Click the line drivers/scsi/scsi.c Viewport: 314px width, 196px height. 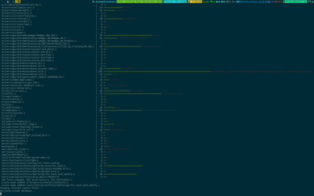click(14, 91)
